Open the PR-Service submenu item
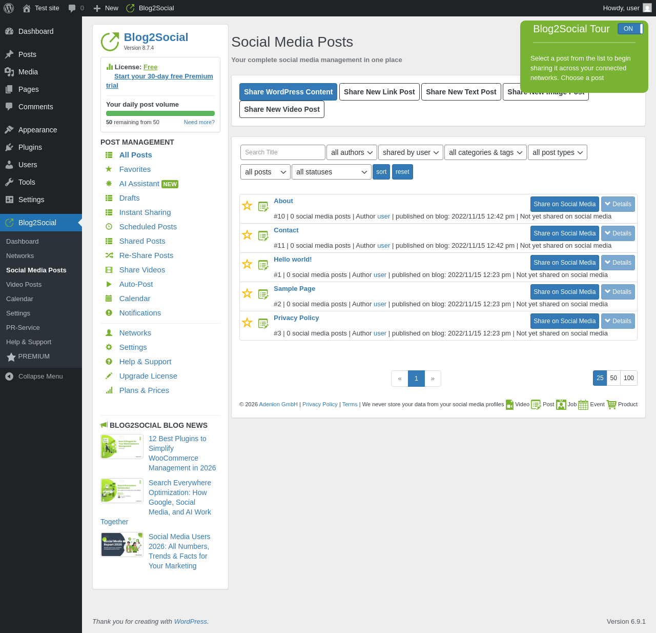Screen dimensions: 656x633 click(23, 328)
